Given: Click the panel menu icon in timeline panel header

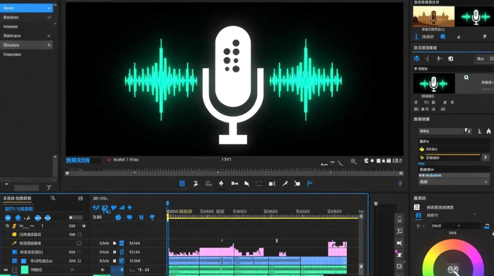Looking at the screenshot, I should tap(80, 198).
